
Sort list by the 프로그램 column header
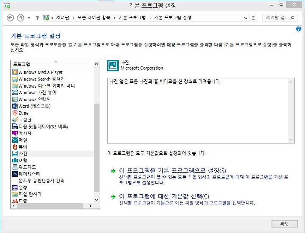[x=52, y=64]
